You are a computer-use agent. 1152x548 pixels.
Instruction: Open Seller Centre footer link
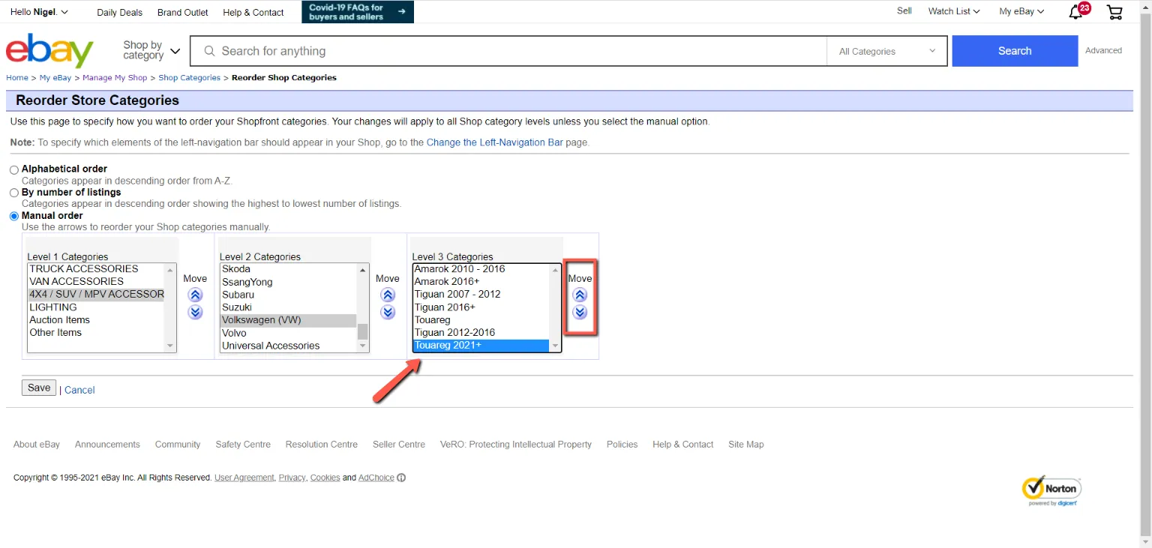tap(399, 445)
